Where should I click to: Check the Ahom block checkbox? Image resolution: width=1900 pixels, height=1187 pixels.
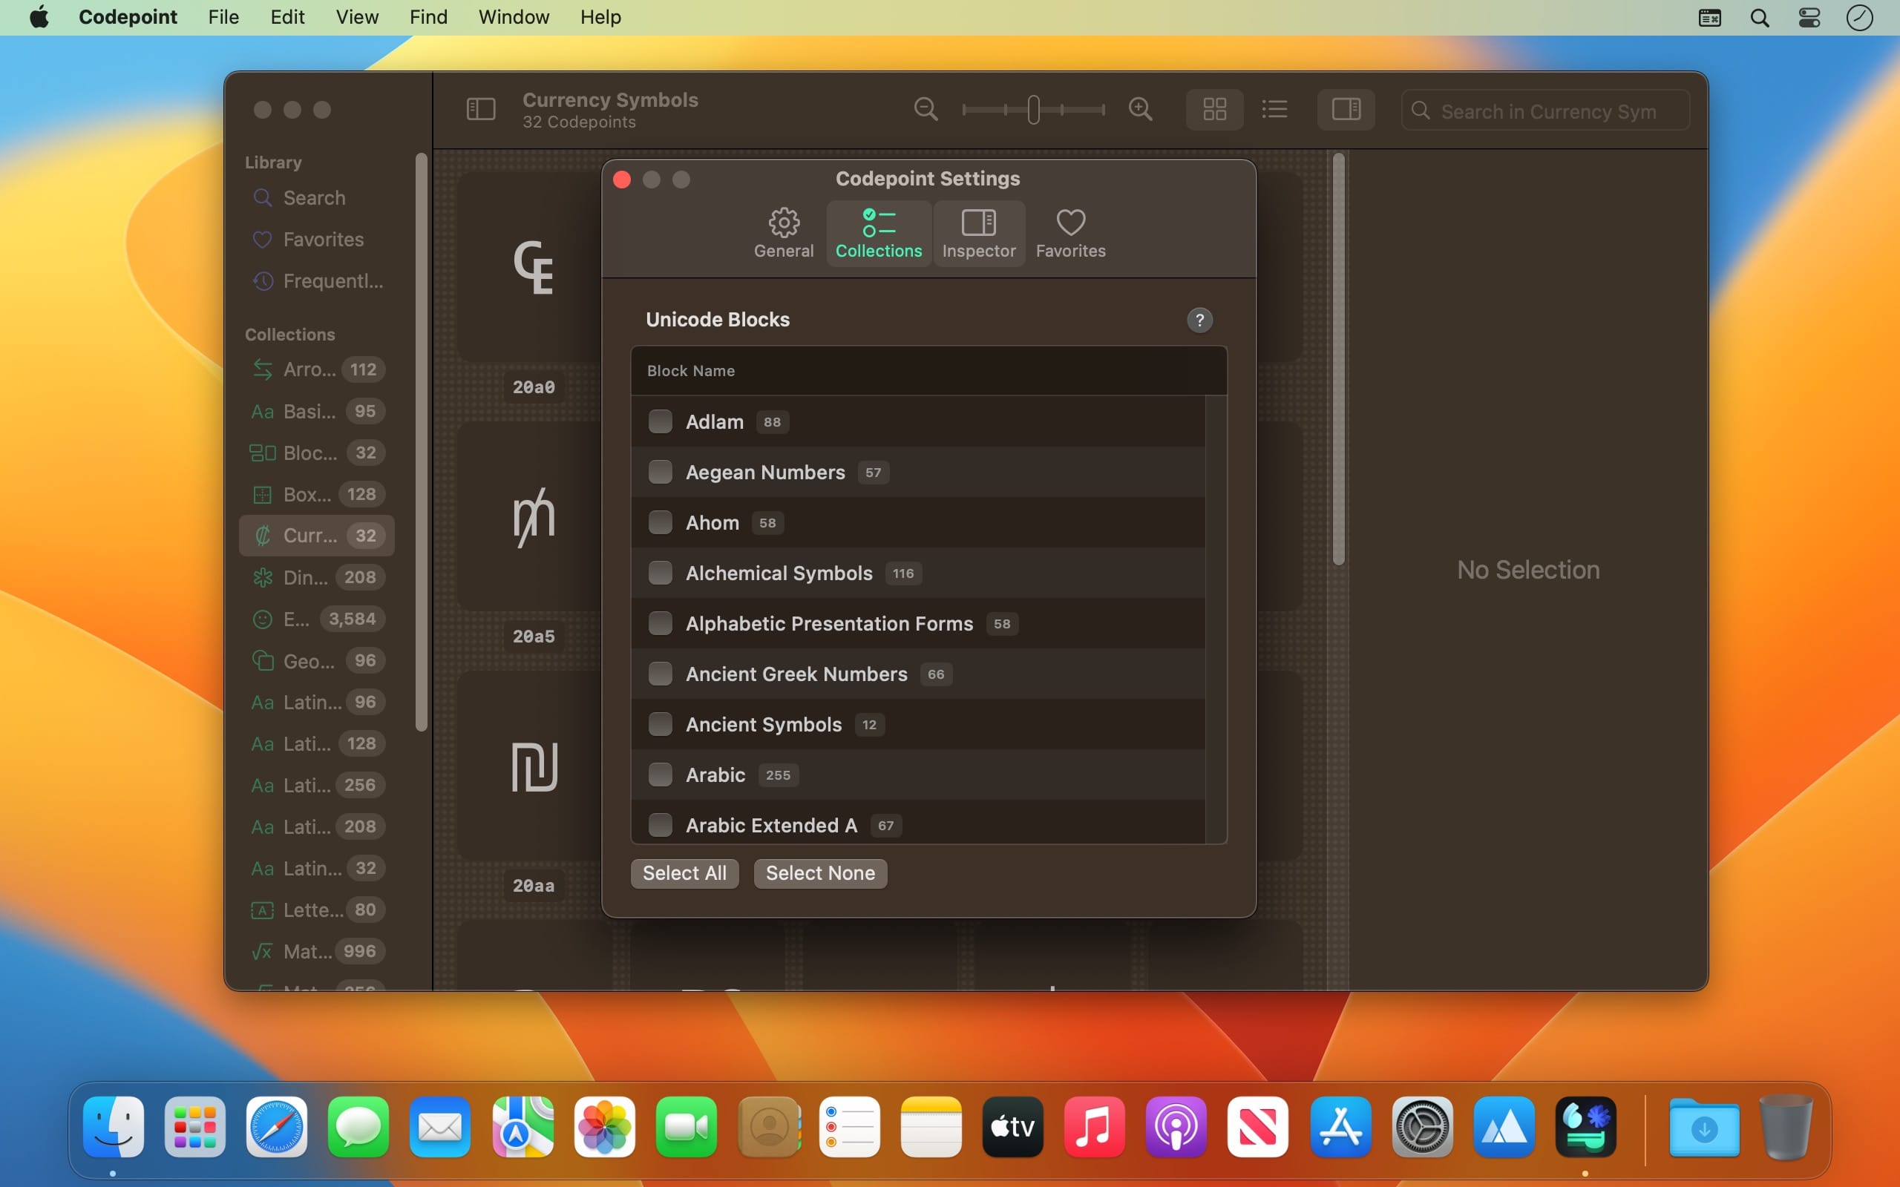click(x=661, y=523)
